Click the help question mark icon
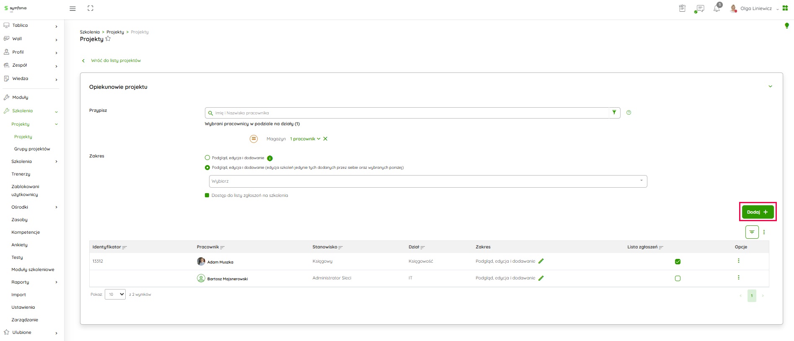 pos(628,113)
